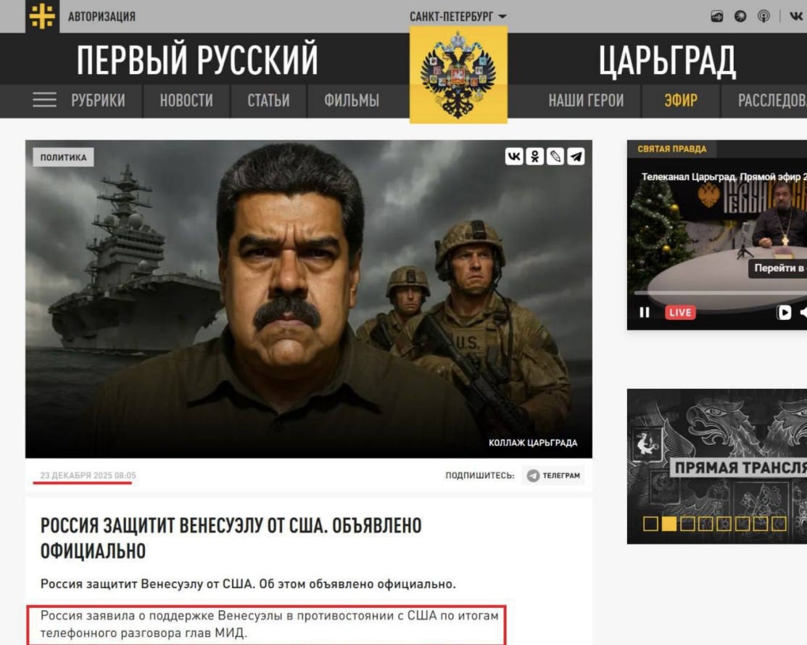Select the seventh carousel slide square
807x645 pixels.
[x=760, y=524]
